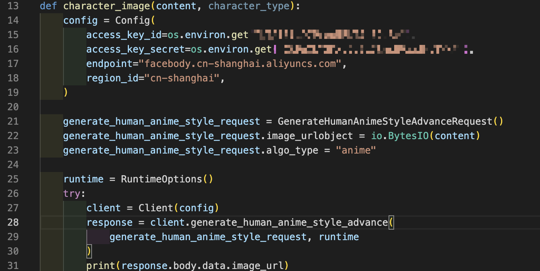Click os.environ.get on line 15
Screen dimensions: 540x271
pyautogui.click(x=208, y=35)
